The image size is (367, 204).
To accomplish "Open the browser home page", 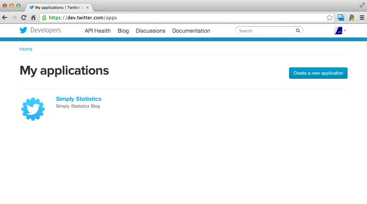I will (x=33, y=17).
